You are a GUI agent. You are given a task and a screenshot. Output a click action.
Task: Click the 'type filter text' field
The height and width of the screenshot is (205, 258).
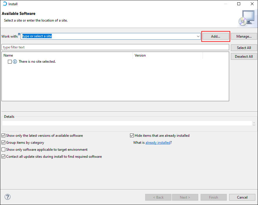[x=115, y=47]
